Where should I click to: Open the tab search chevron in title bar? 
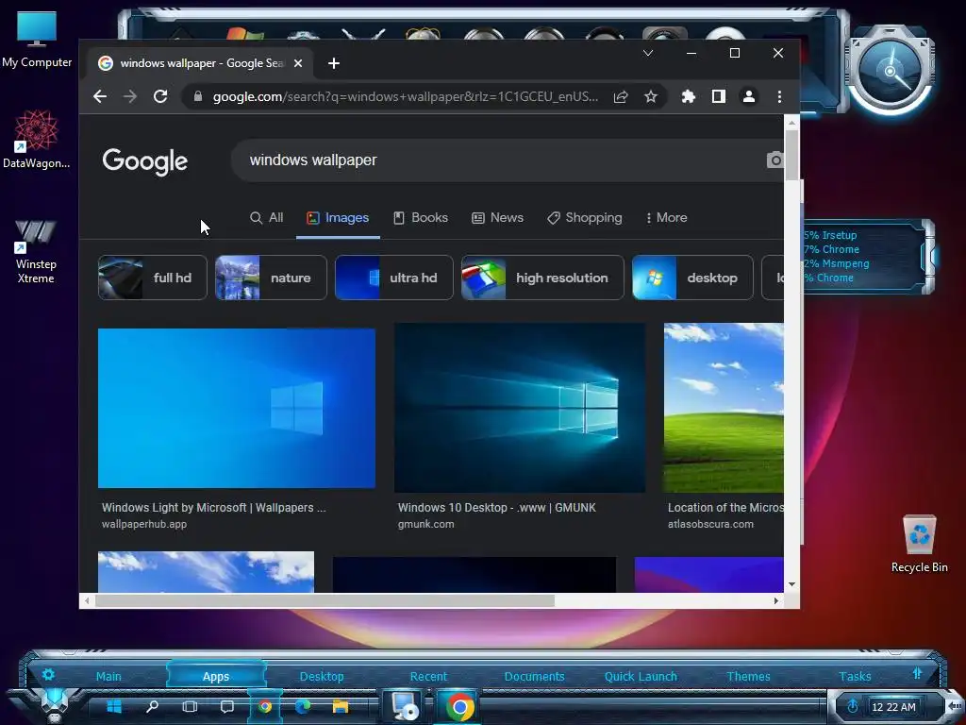pyautogui.click(x=647, y=53)
